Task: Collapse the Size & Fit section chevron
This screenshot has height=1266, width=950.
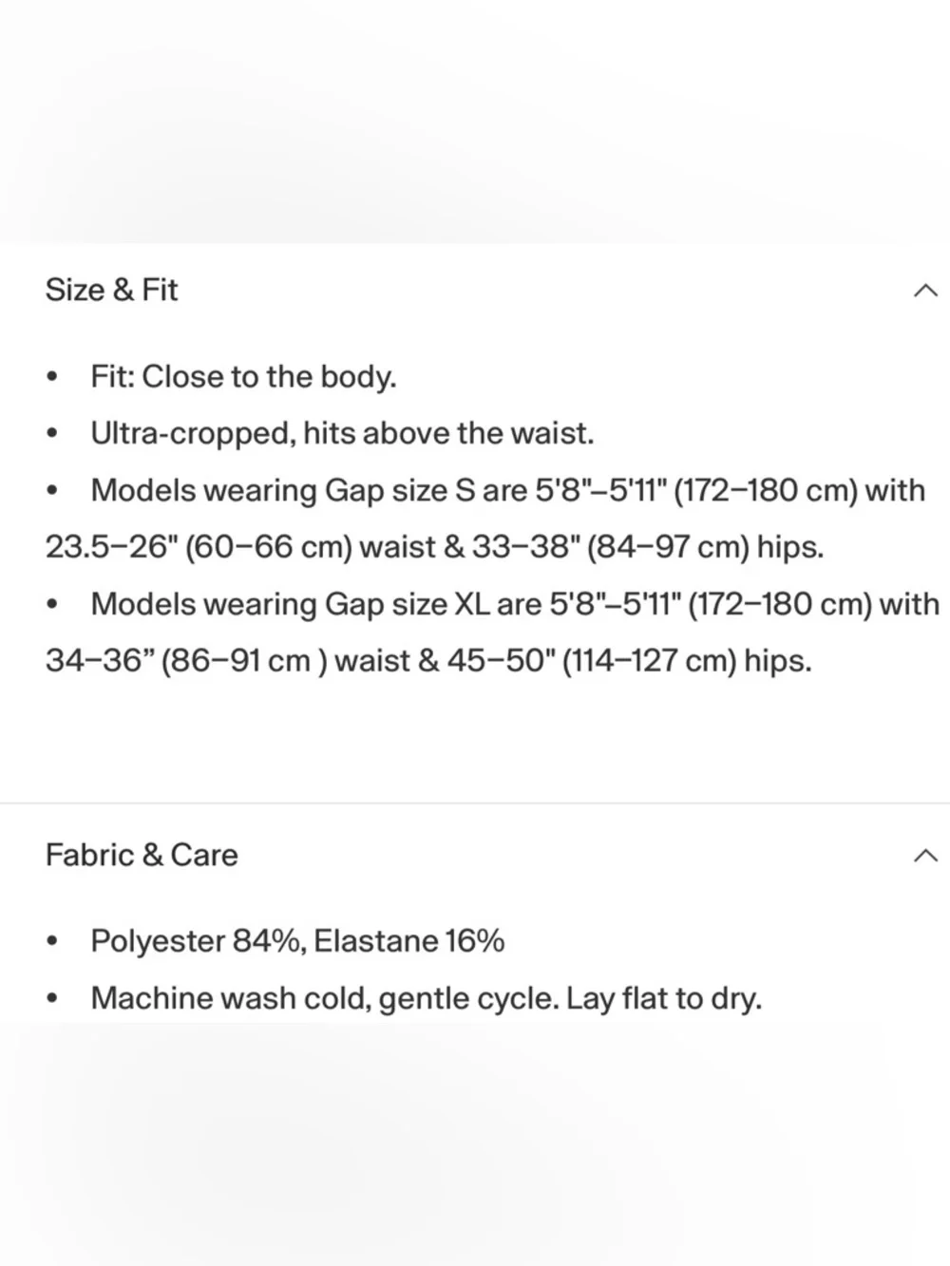Action: [x=924, y=291]
